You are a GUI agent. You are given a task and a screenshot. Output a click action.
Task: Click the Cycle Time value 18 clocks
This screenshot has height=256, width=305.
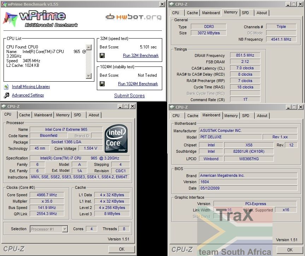[x=245, y=87]
